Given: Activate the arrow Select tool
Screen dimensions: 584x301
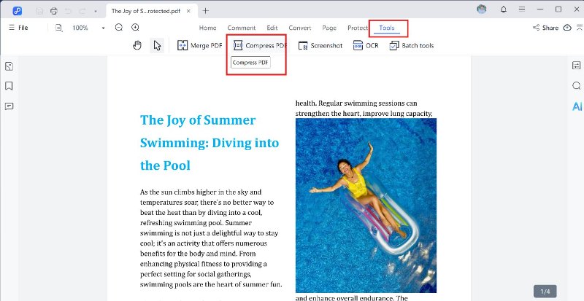Looking at the screenshot, I should click(157, 45).
